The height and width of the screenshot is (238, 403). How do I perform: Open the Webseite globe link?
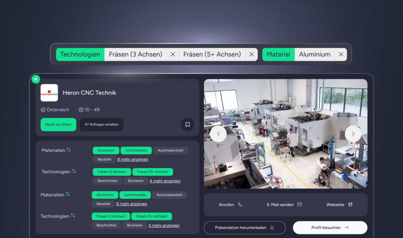tap(339, 205)
